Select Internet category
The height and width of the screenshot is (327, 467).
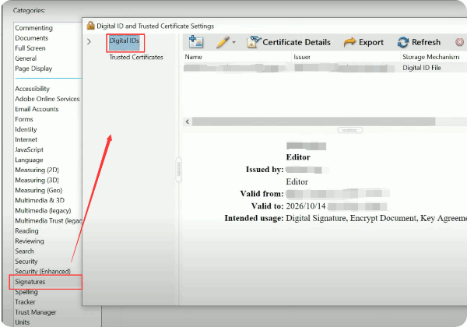(x=26, y=139)
